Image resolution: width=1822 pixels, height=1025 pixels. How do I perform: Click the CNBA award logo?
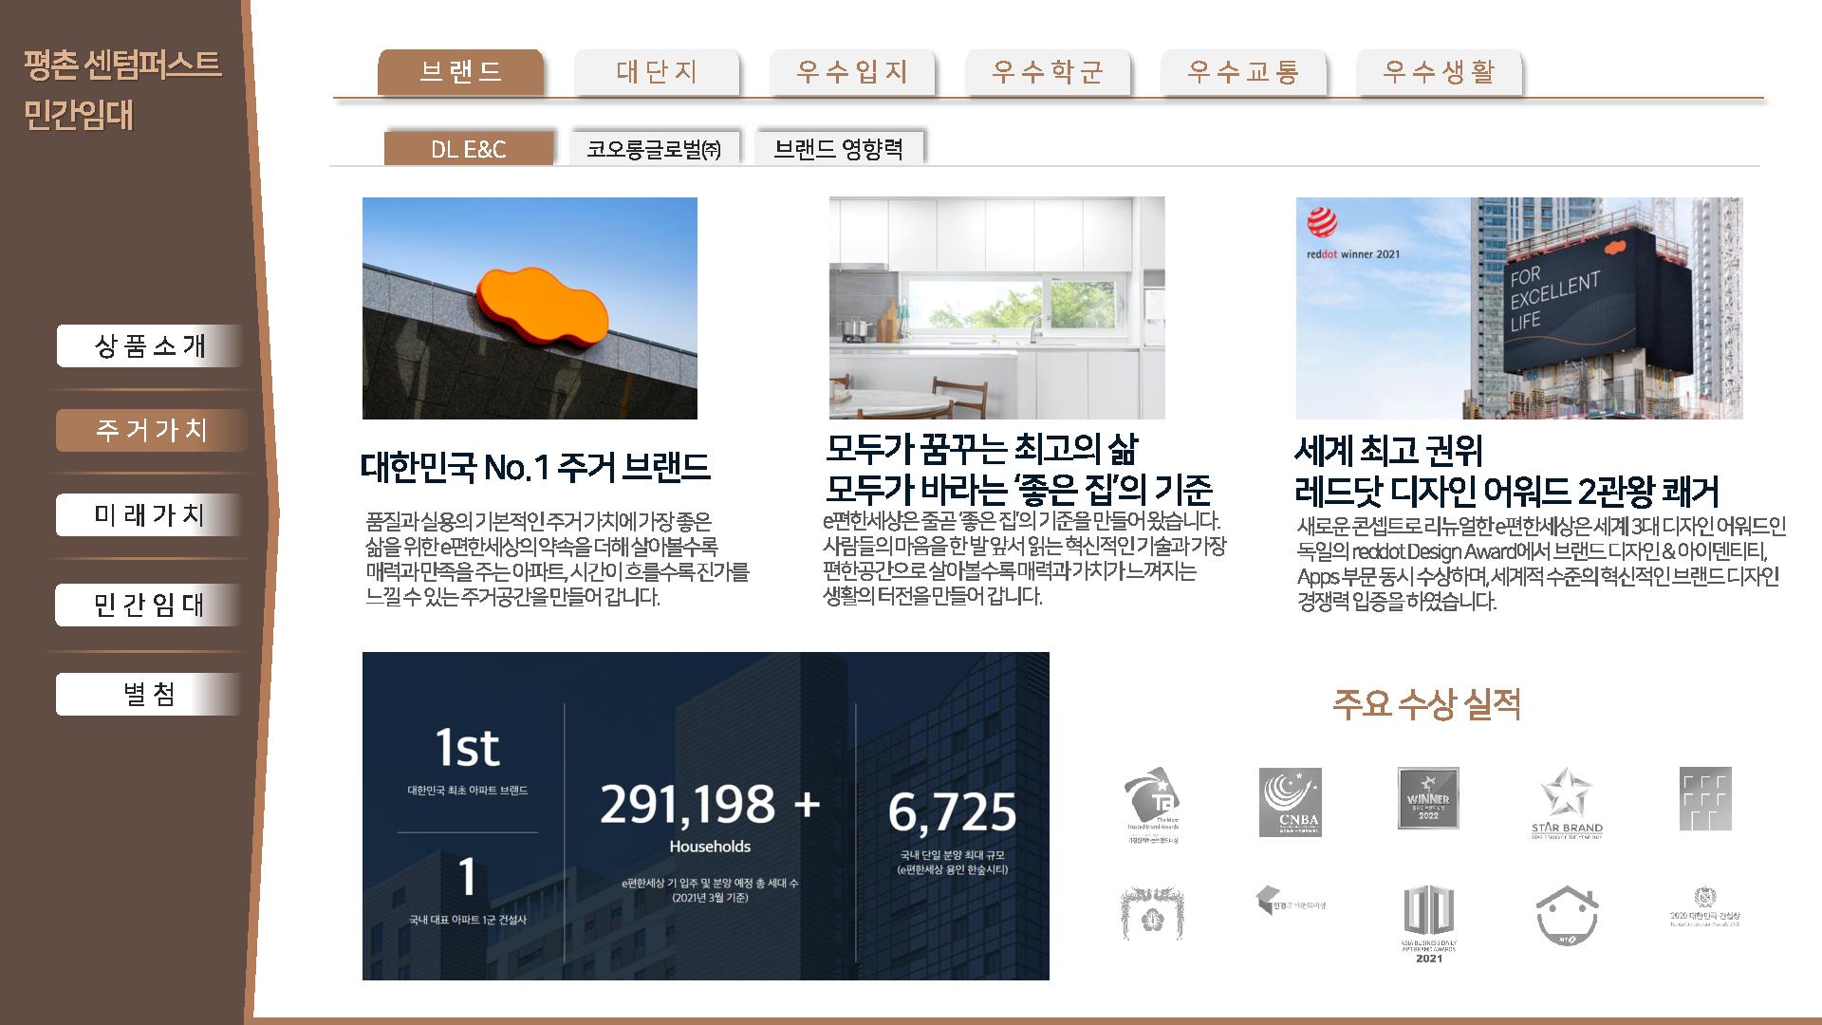[1290, 803]
